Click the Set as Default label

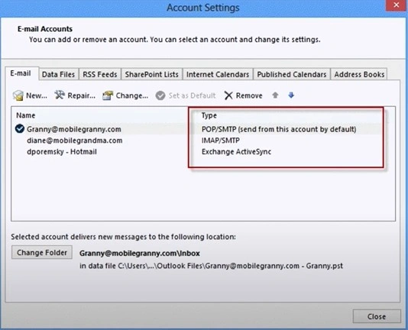[192, 95]
